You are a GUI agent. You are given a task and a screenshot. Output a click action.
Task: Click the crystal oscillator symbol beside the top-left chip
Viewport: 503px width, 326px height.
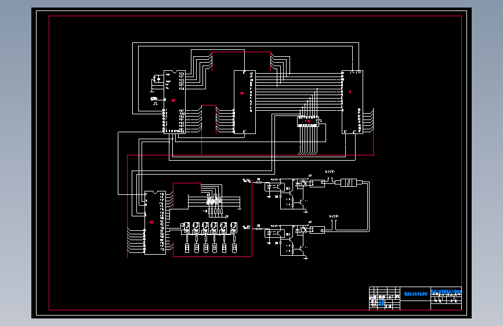coord(158,79)
